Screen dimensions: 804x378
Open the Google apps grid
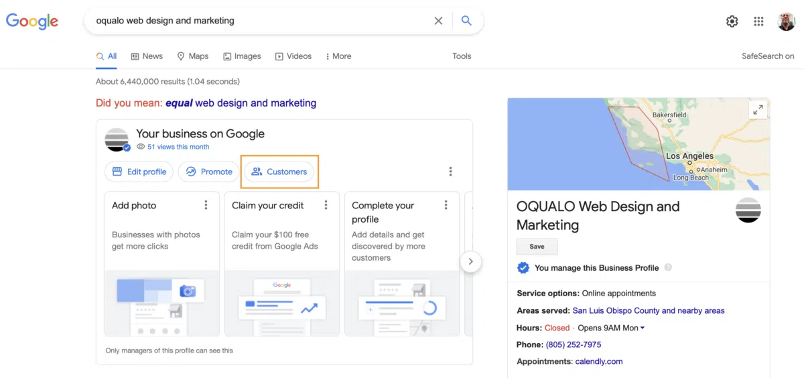[x=758, y=21]
